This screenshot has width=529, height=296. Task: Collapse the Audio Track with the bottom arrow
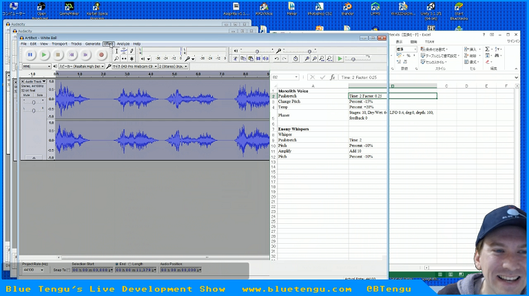[x=34, y=157]
